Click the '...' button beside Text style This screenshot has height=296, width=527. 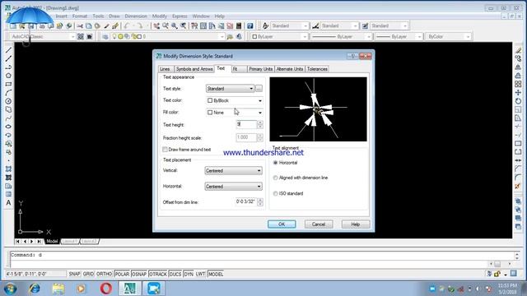(259, 89)
